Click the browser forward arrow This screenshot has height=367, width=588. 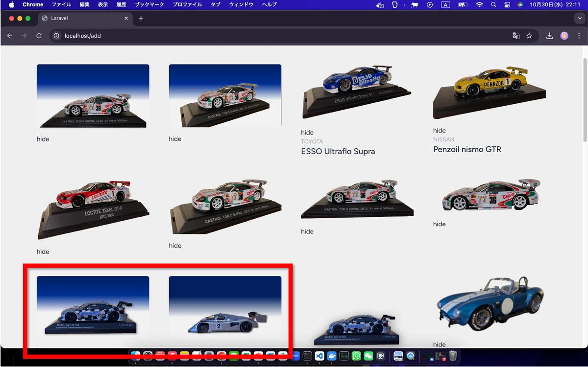pyautogui.click(x=24, y=36)
